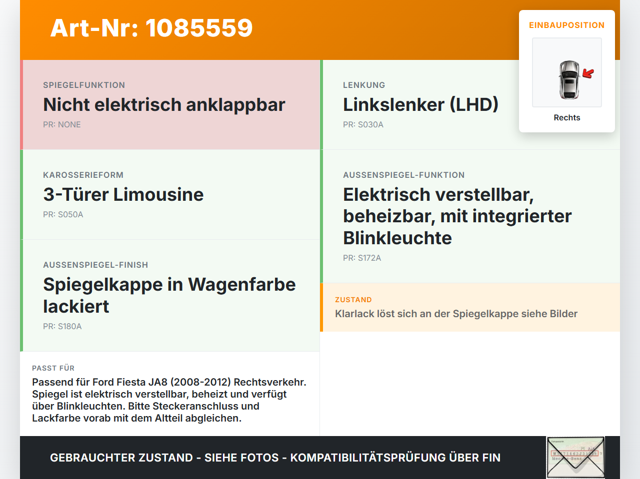The height and width of the screenshot is (479, 640).
Task: Click the PR: S180A code
Action: point(62,326)
